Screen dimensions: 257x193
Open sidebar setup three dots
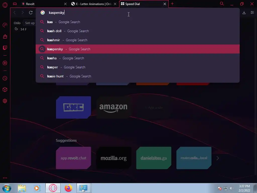coord(5,178)
